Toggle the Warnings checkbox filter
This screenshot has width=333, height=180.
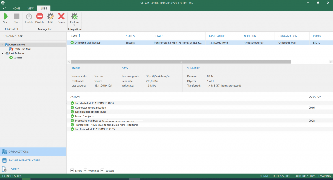[x=86, y=170]
